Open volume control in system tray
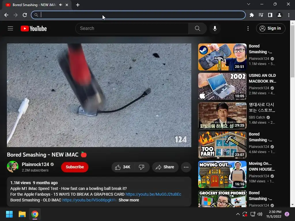 pos(260,214)
